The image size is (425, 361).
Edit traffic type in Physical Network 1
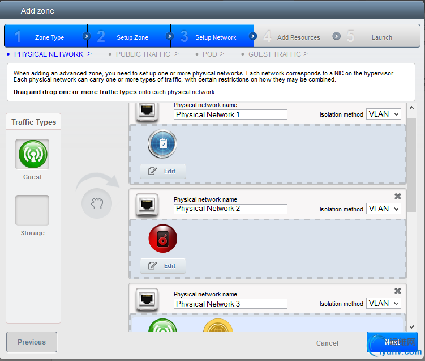click(x=163, y=171)
